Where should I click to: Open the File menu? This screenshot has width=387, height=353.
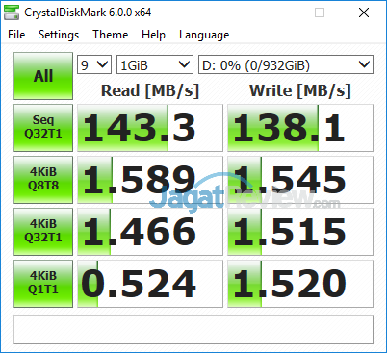[x=16, y=35]
